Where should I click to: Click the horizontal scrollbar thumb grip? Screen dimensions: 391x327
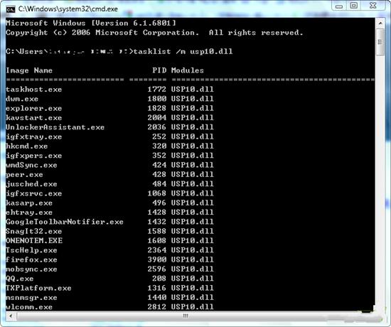click(186, 316)
